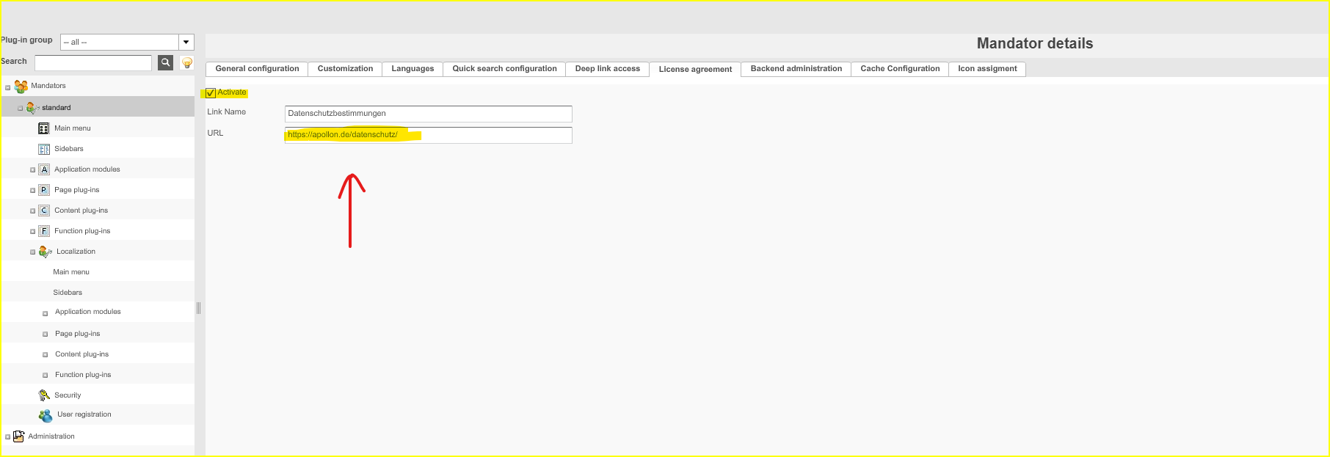Click the Link Name input field

pyautogui.click(x=428, y=114)
